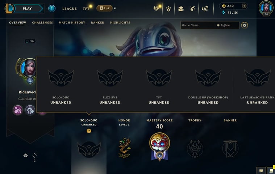Screen dimensions: 275x174
Task: Click the PLAY button
Action: [x=28, y=9]
